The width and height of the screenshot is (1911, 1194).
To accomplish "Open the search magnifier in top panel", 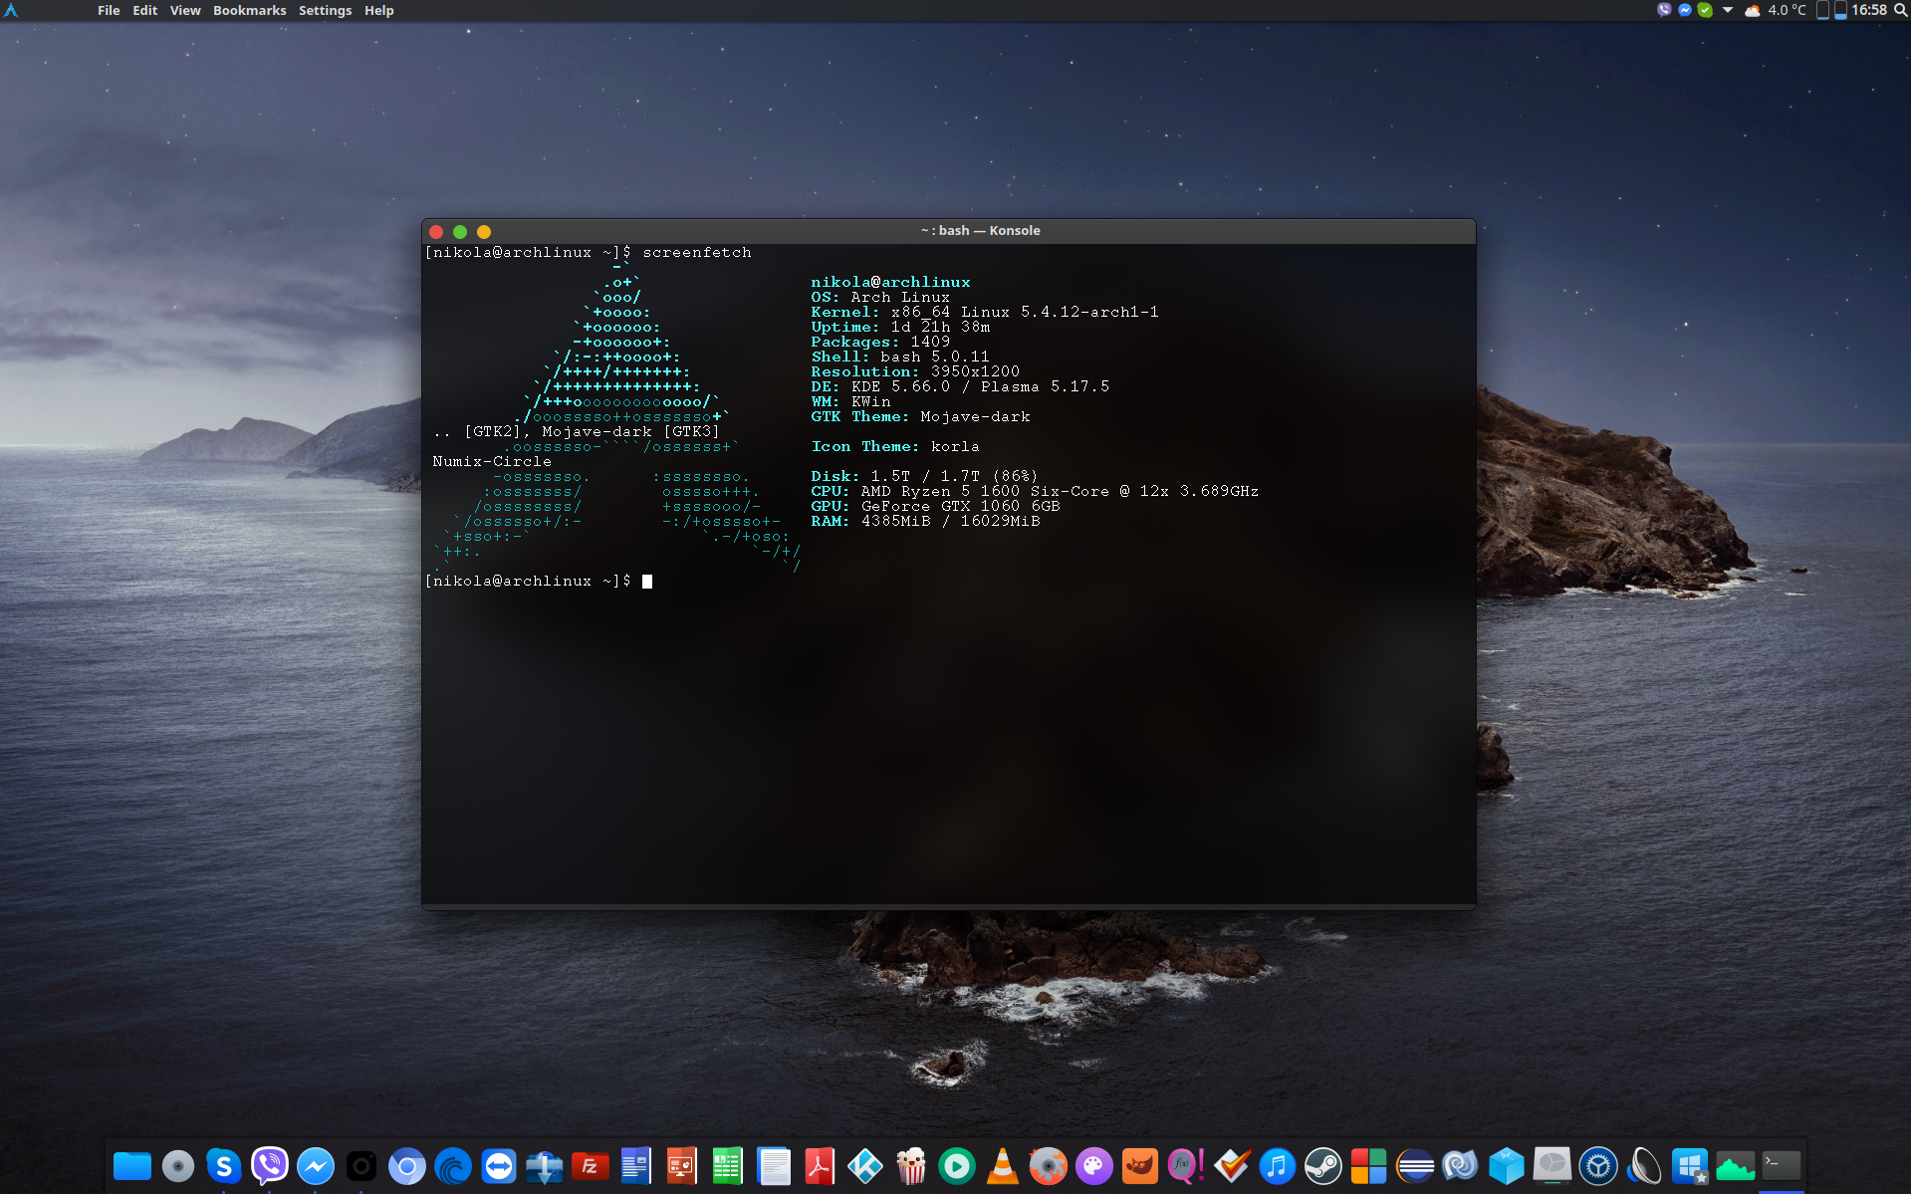I will (1900, 10).
